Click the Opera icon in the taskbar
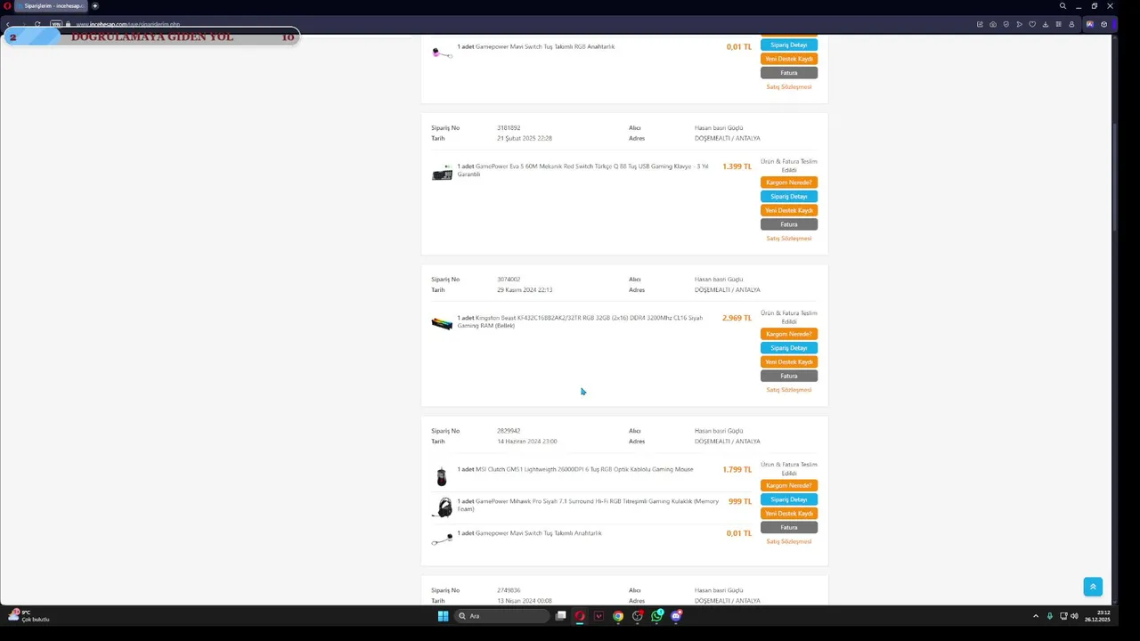Screen dimensions: 1140x641 pos(580,616)
